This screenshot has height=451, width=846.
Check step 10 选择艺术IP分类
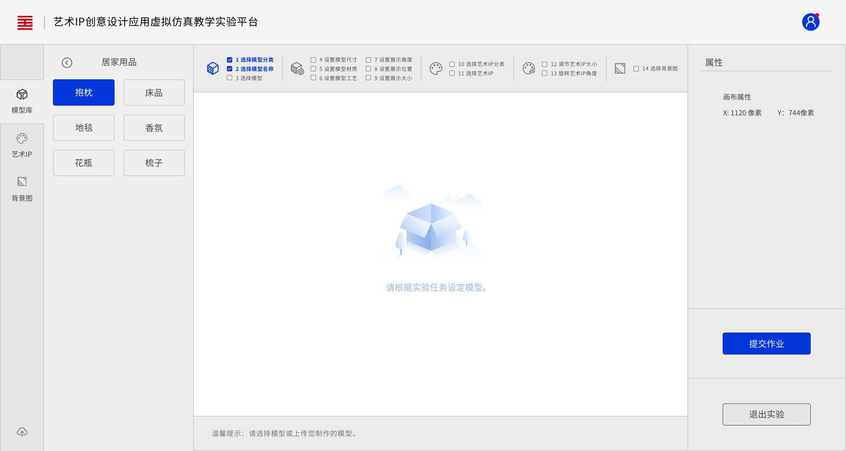click(x=452, y=64)
